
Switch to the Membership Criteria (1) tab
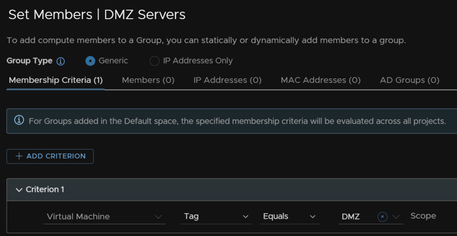pyautogui.click(x=56, y=80)
